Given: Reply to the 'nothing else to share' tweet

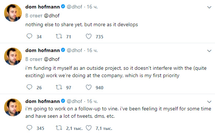Looking at the screenshot, I should [x=29, y=36].
